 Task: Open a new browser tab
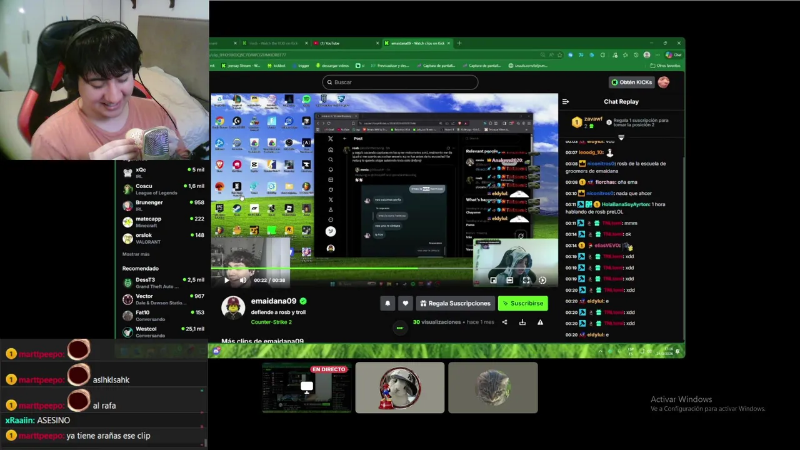(459, 43)
